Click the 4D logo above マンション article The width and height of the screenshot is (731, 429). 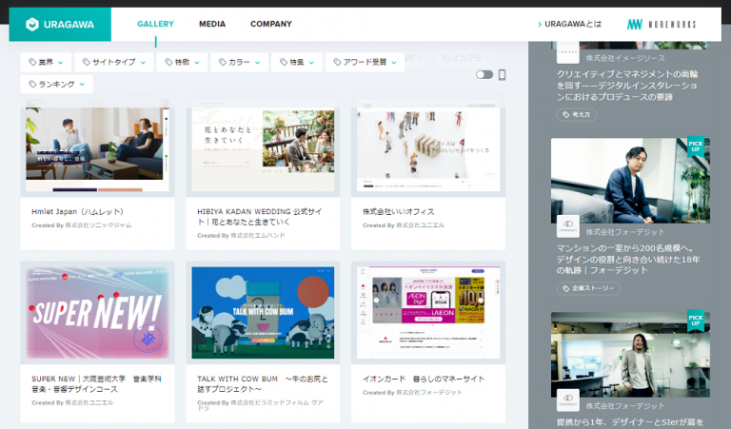568,226
